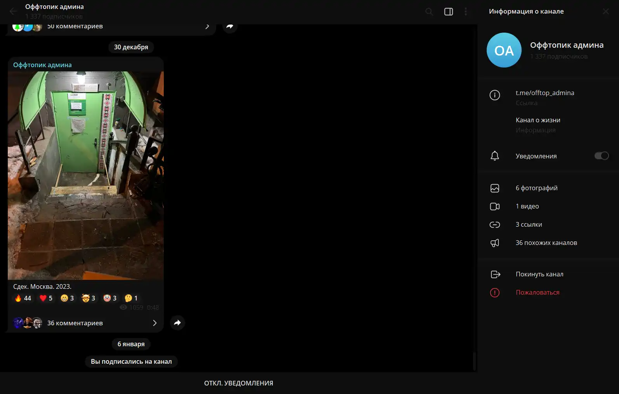Screen dimensions: 619x394
Task: React with the thinking face emoji 1
Action: 131,298
